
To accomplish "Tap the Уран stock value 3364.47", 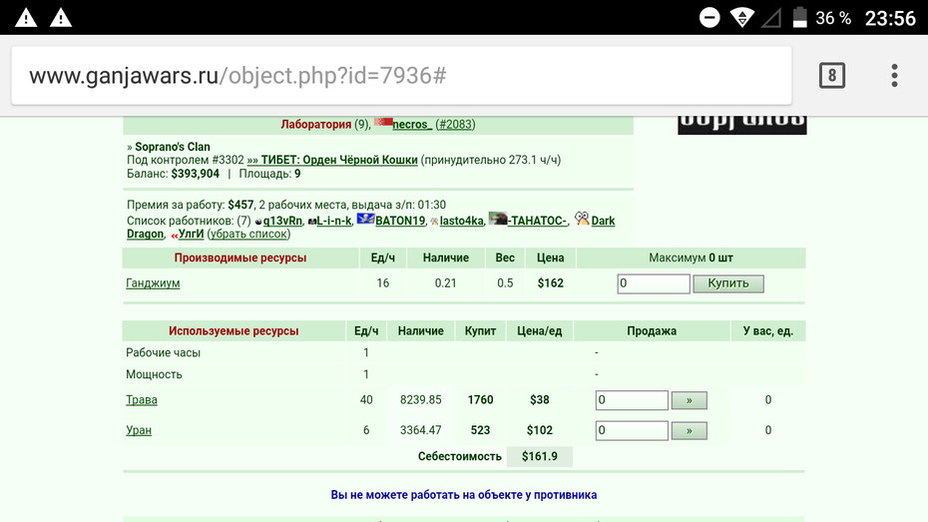I will pos(421,430).
